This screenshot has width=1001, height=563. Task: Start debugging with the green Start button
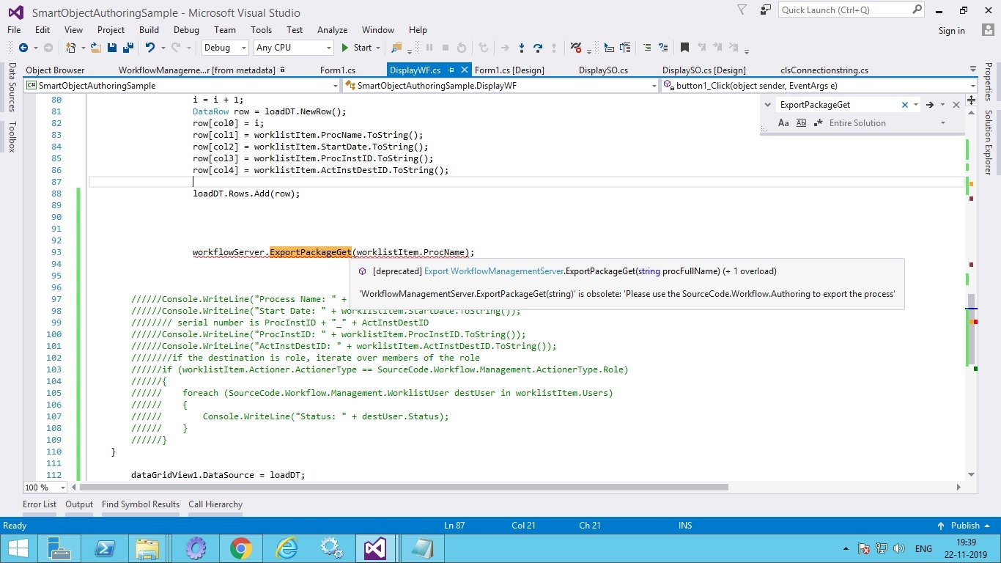point(357,48)
